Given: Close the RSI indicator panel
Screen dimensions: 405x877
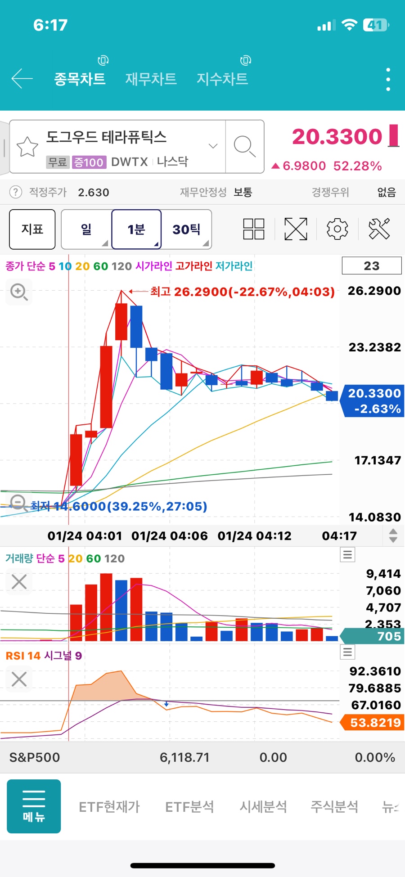Looking at the screenshot, I should [x=19, y=679].
